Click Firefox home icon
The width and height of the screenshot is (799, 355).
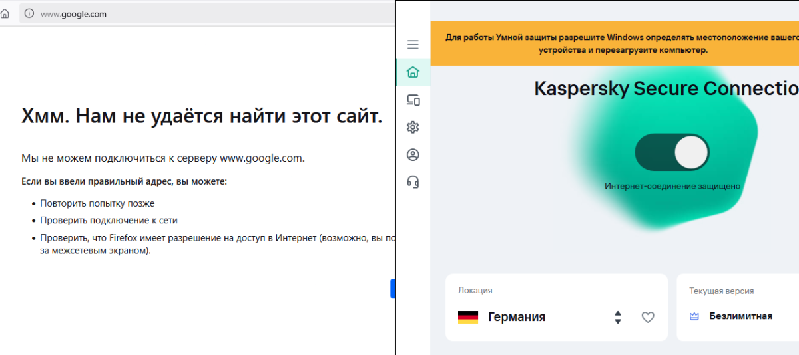point(5,13)
